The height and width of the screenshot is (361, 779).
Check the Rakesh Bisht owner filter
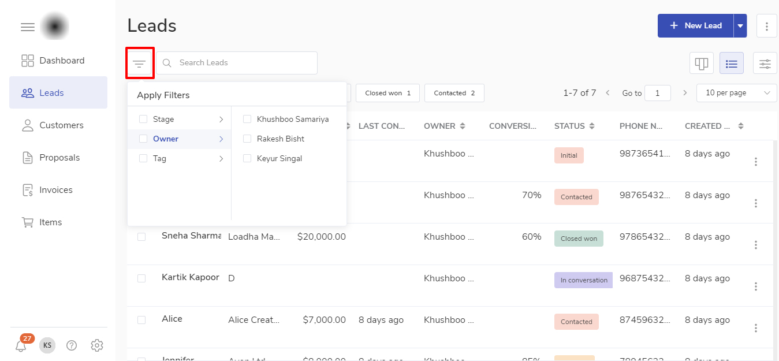click(247, 139)
